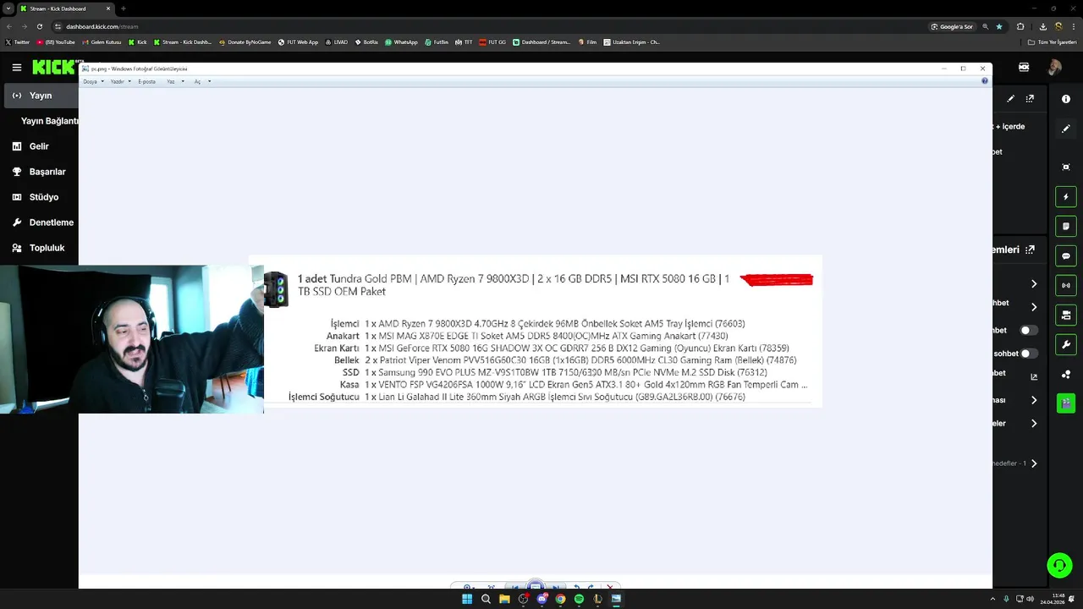1083x609 pixels.
Task: Open the Gelir sidebar item
Action: point(40,146)
